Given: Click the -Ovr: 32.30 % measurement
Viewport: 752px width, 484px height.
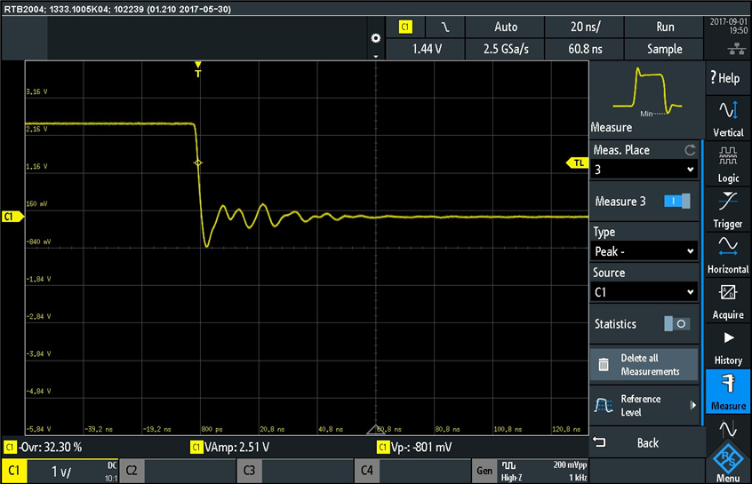Looking at the screenshot, I should pos(44,447).
